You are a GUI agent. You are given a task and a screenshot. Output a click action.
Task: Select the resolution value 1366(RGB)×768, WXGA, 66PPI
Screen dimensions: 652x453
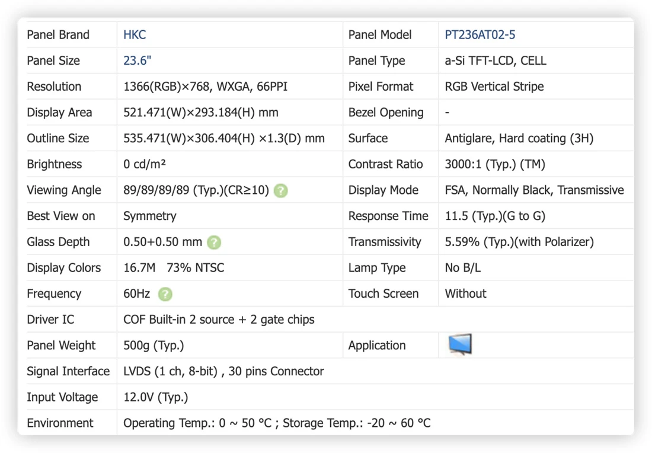206,87
